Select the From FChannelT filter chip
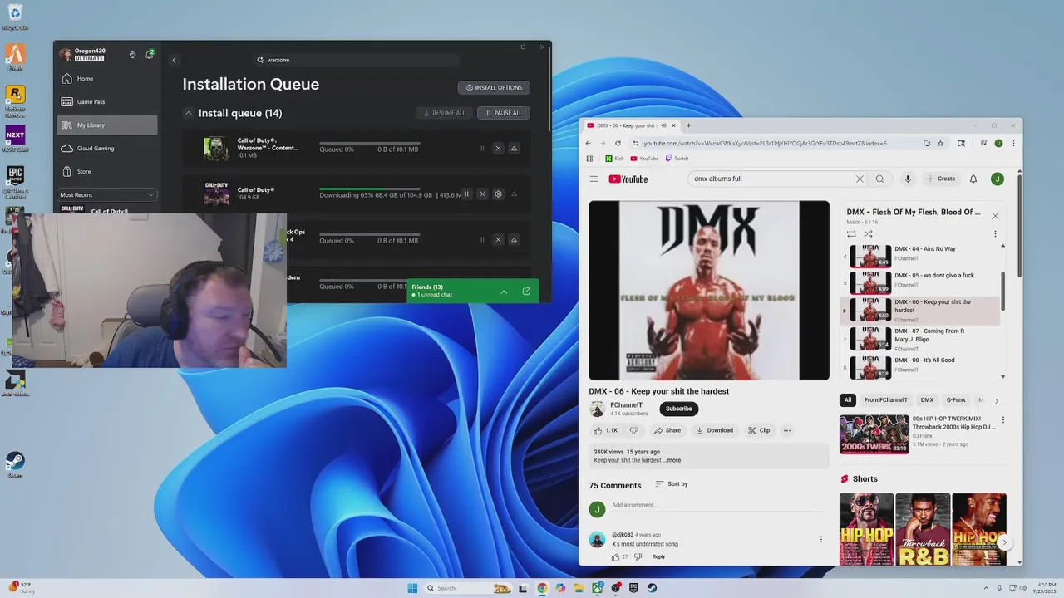Screen dimensions: 1064x598 tap(885, 399)
